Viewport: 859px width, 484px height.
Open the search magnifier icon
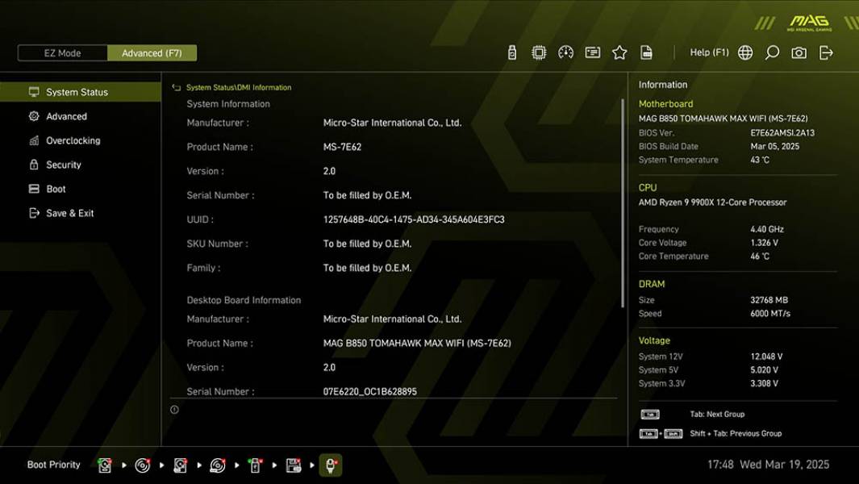[772, 52]
